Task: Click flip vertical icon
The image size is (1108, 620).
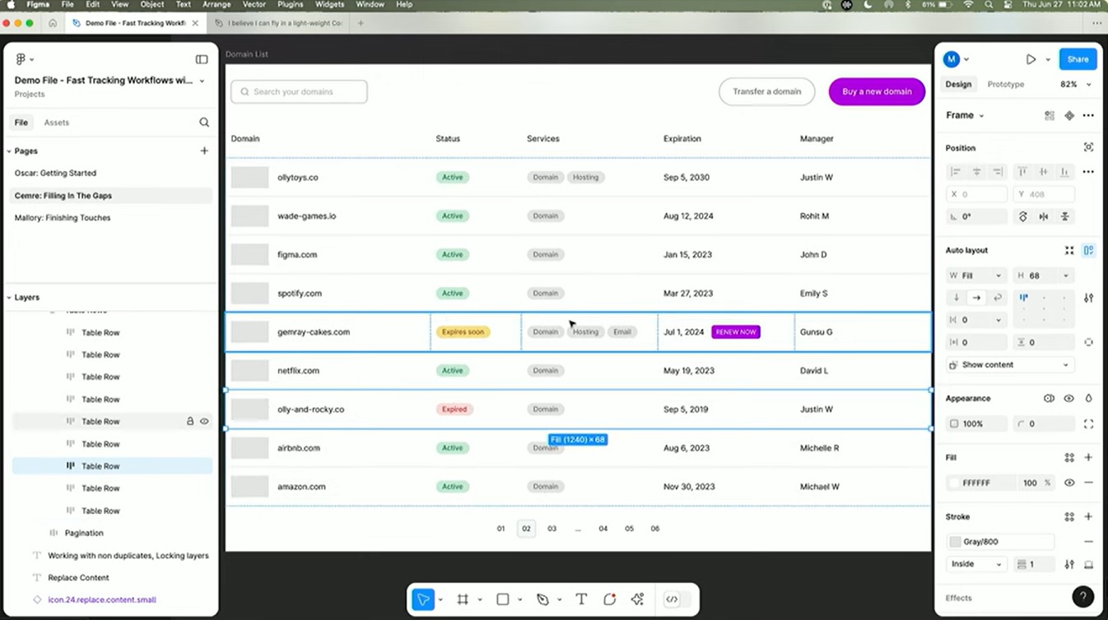Action: tap(1065, 217)
